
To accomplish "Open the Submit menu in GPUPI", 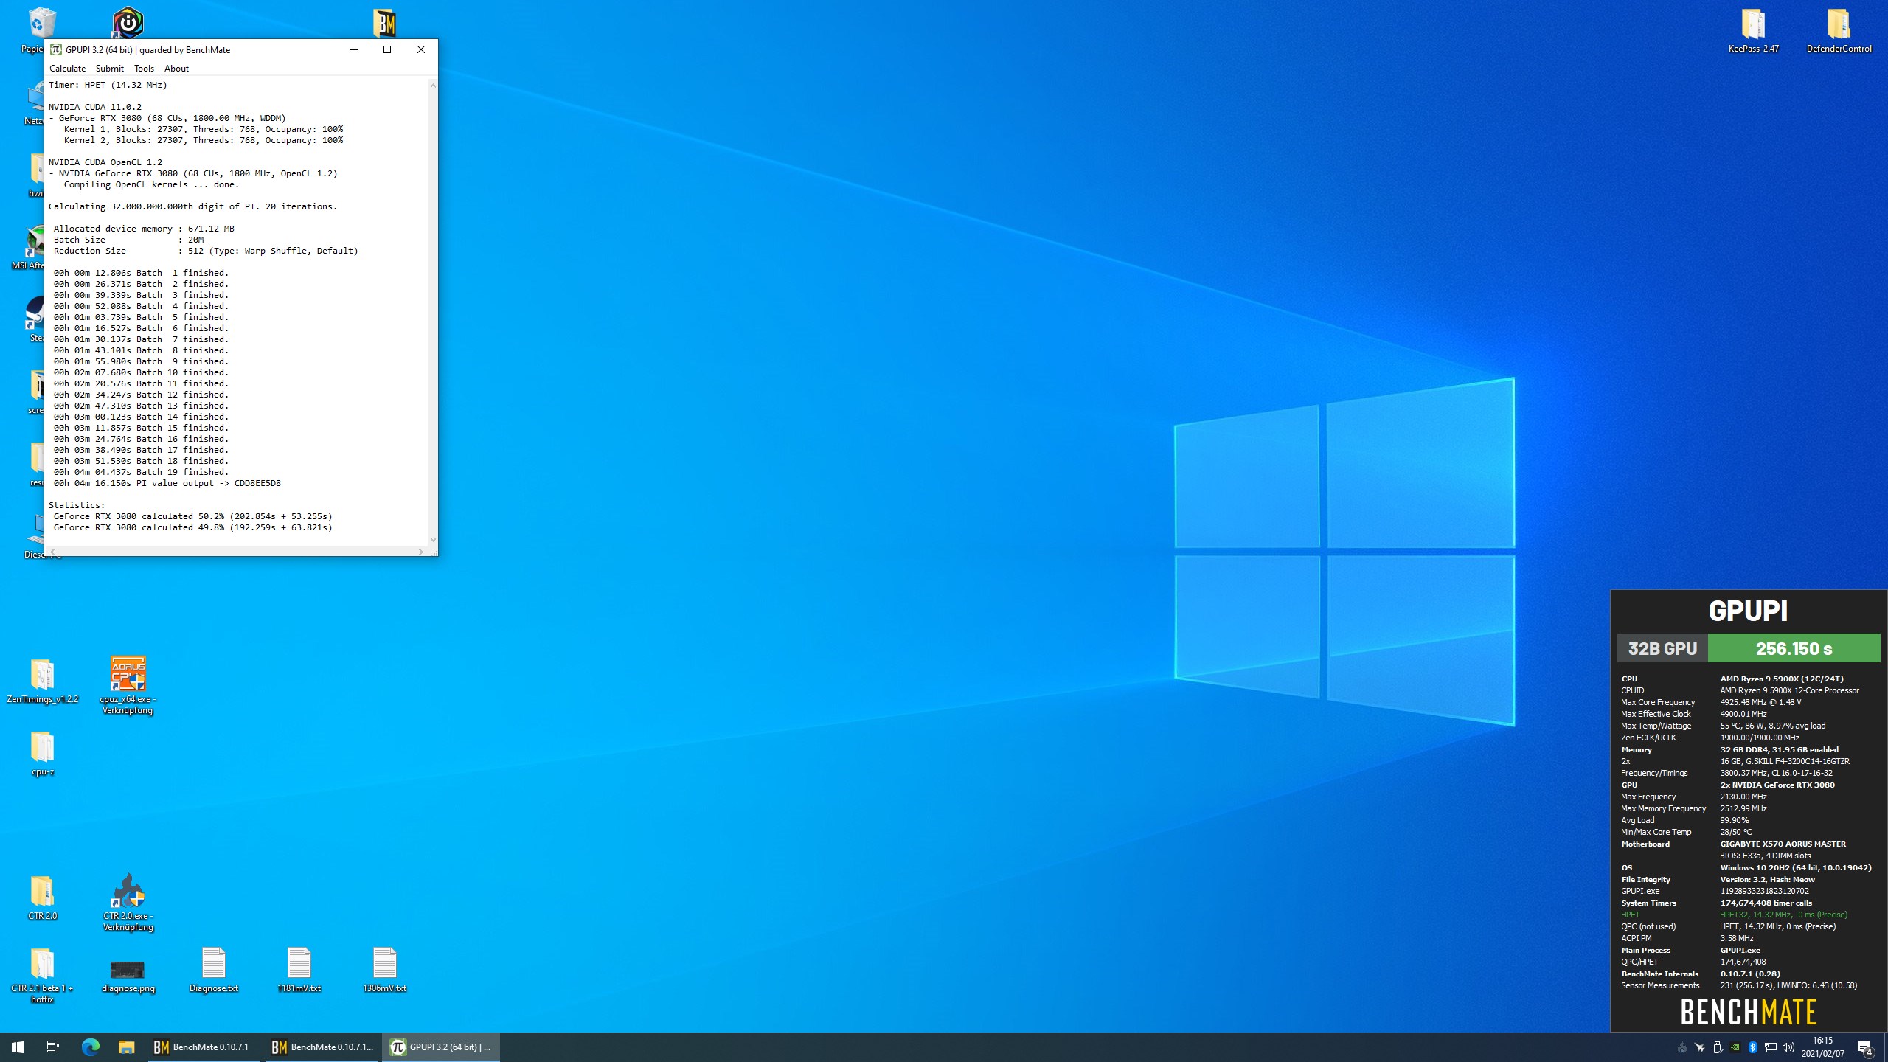I will (109, 69).
